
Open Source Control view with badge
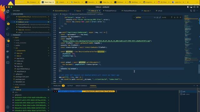point(7,23)
